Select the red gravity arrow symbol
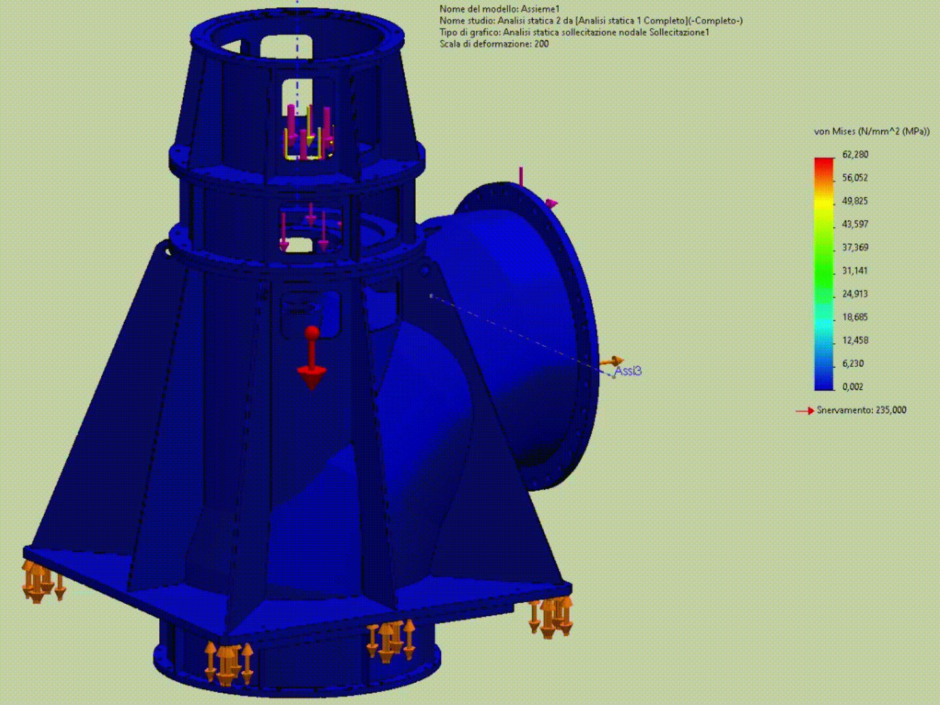This screenshot has height=705, width=940. coord(312,358)
